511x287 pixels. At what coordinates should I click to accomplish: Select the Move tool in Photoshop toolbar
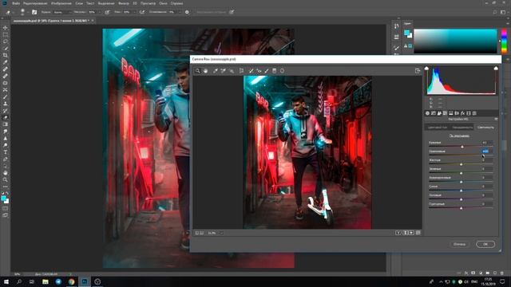tap(6, 28)
